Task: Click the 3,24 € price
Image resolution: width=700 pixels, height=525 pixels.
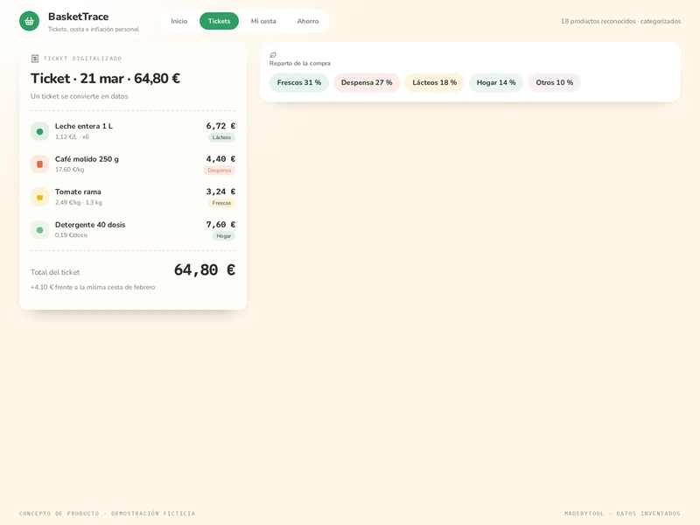Action: point(220,192)
